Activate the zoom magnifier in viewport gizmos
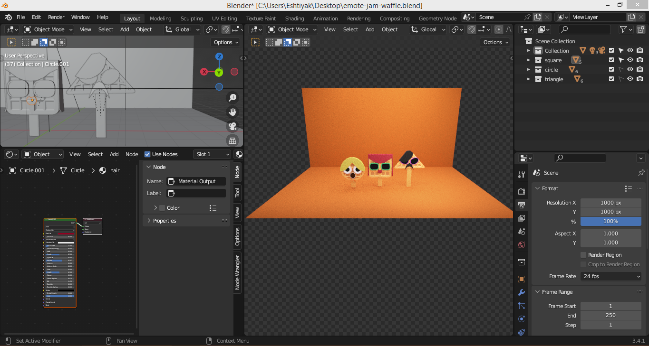The width and height of the screenshot is (649, 346). 232,97
